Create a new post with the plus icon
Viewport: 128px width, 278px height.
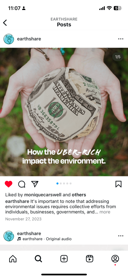[64, 259]
